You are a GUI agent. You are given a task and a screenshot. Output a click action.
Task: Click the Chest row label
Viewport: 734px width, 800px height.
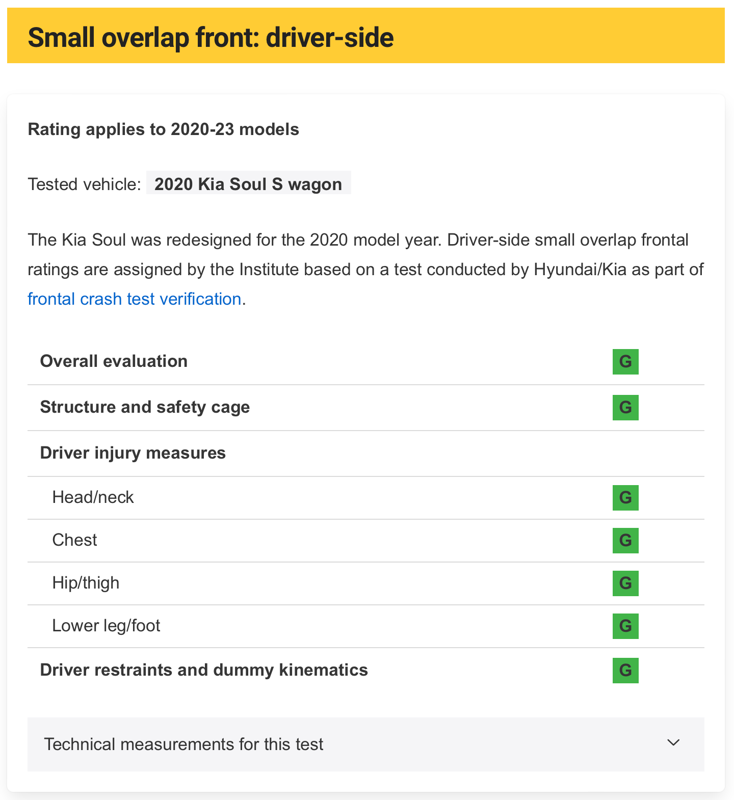[74, 540]
